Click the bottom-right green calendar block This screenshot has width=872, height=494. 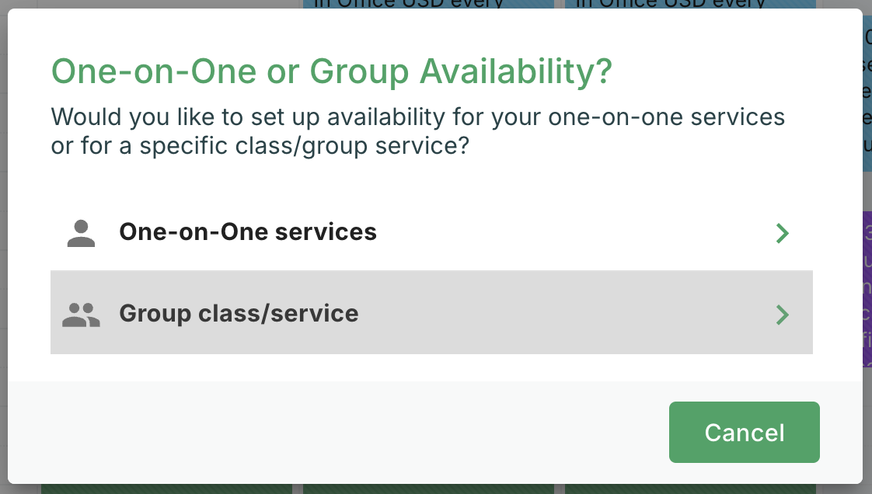click(690, 489)
